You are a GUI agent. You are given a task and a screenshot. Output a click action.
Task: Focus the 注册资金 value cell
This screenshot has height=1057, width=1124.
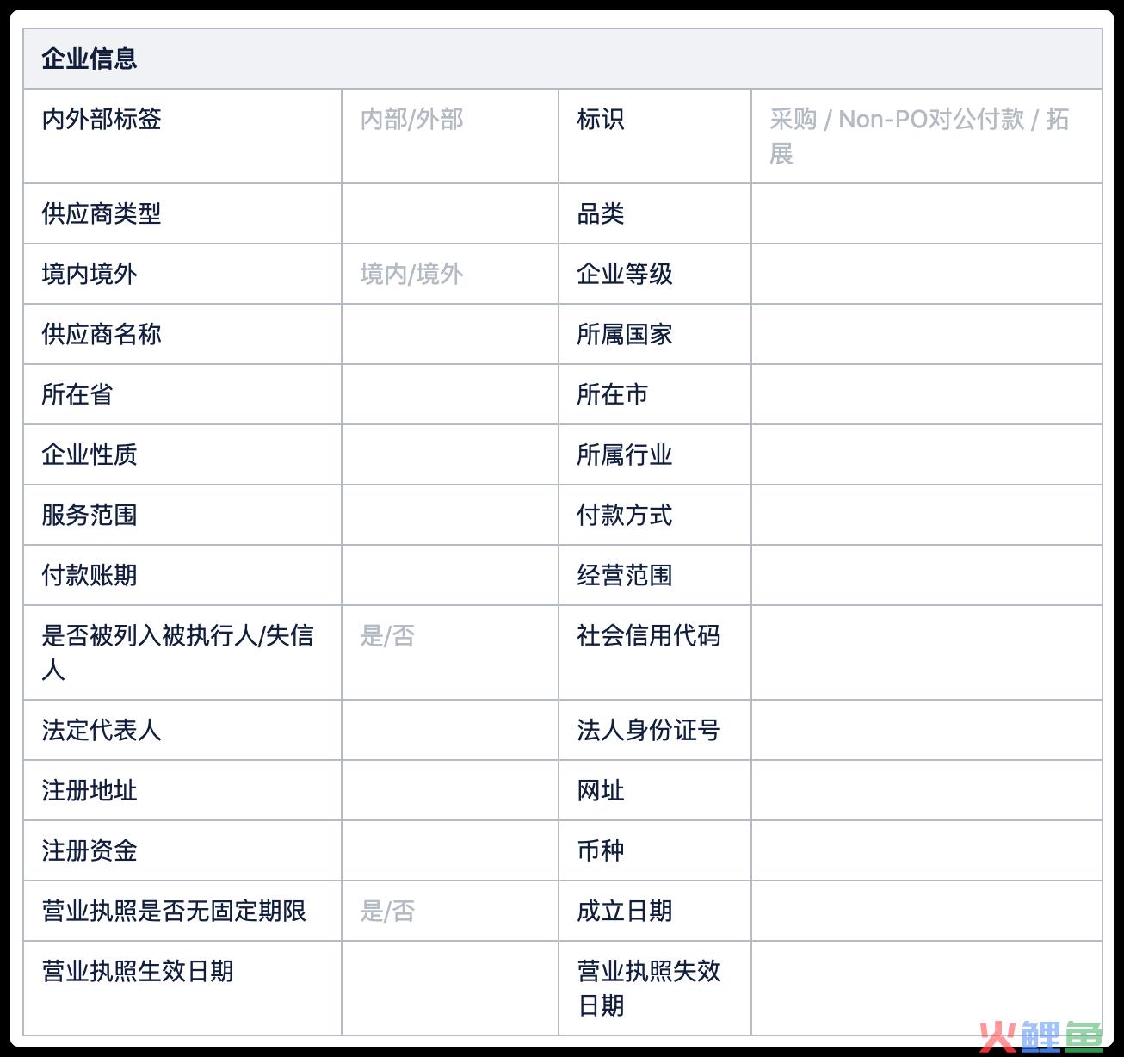(449, 851)
